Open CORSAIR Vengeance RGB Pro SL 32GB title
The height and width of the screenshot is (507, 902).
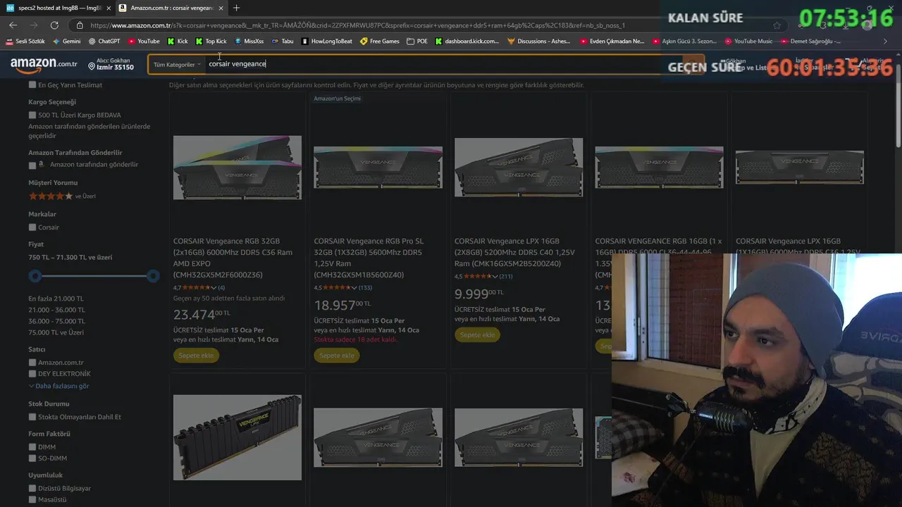[369, 258]
